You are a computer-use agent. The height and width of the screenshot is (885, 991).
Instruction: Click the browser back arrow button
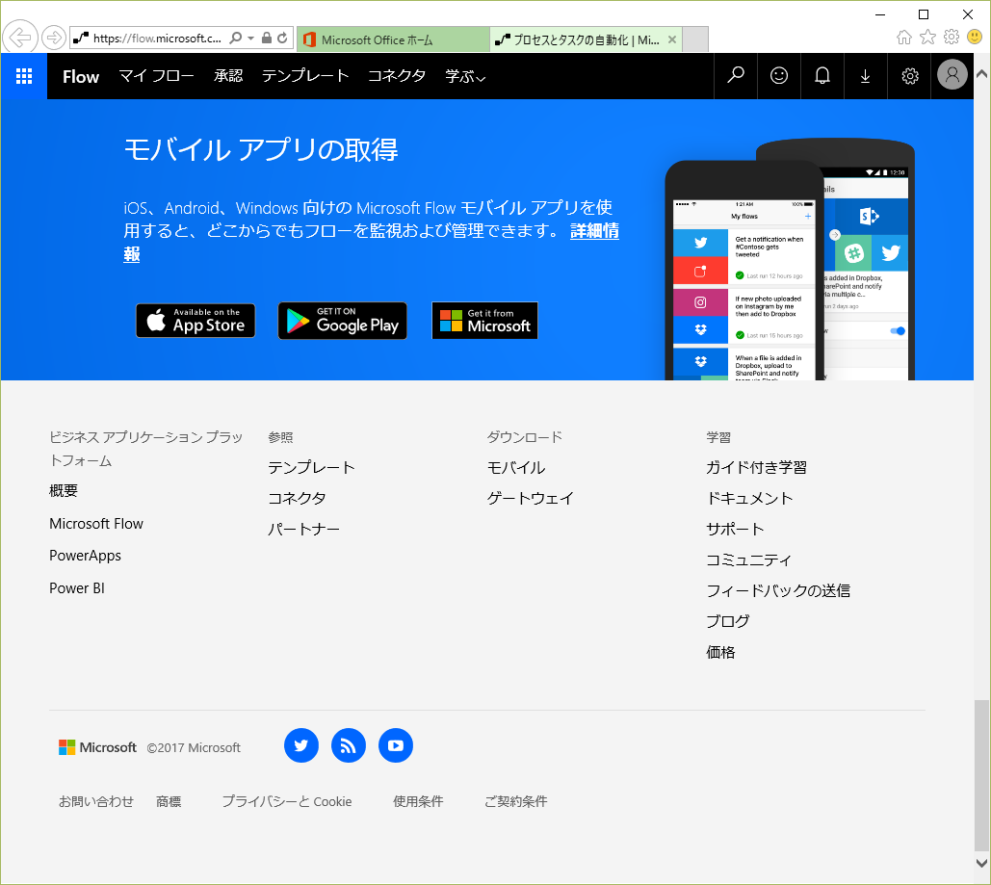(x=20, y=38)
